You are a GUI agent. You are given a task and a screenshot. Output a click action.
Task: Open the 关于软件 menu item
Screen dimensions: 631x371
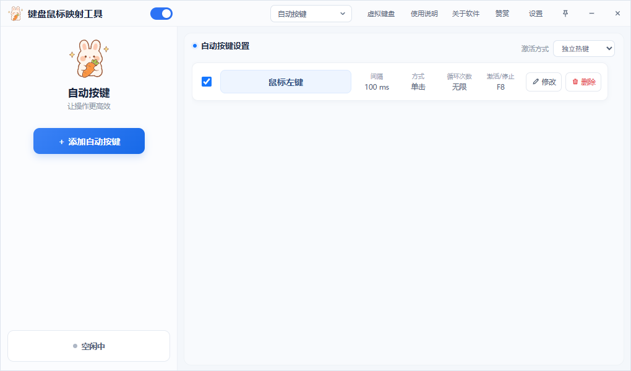[x=466, y=14]
